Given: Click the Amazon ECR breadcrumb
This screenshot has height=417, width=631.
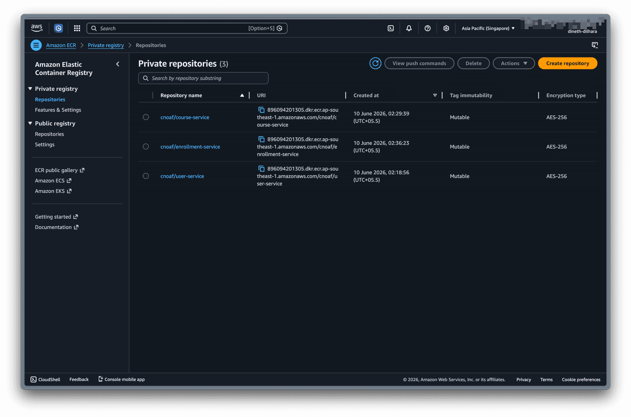Looking at the screenshot, I should (61, 45).
